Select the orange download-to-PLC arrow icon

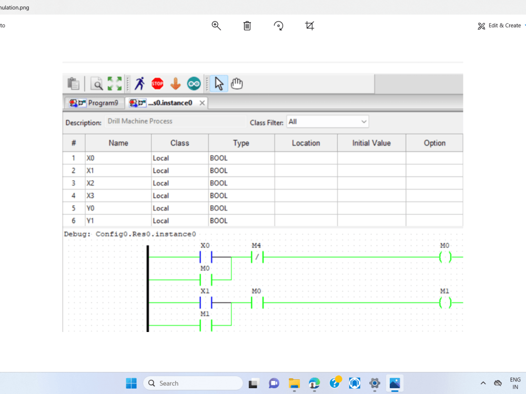pos(175,83)
